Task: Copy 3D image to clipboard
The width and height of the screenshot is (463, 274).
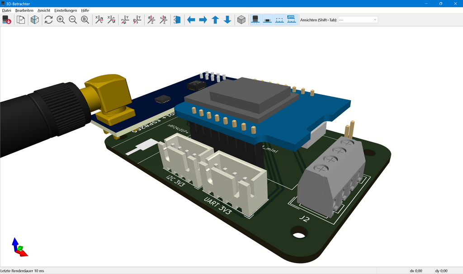Action: tap(21, 20)
